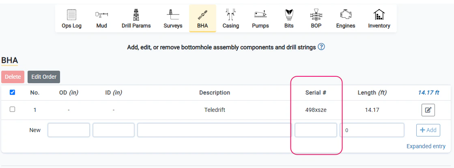Go to the BOP section
The width and height of the screenshot is (454, 168).
(316, 19)
